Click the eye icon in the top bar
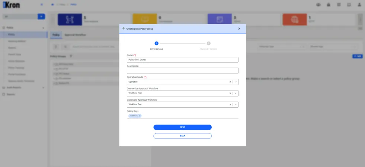The width and height of the screenshot is (365, 167). click(318, 5)
